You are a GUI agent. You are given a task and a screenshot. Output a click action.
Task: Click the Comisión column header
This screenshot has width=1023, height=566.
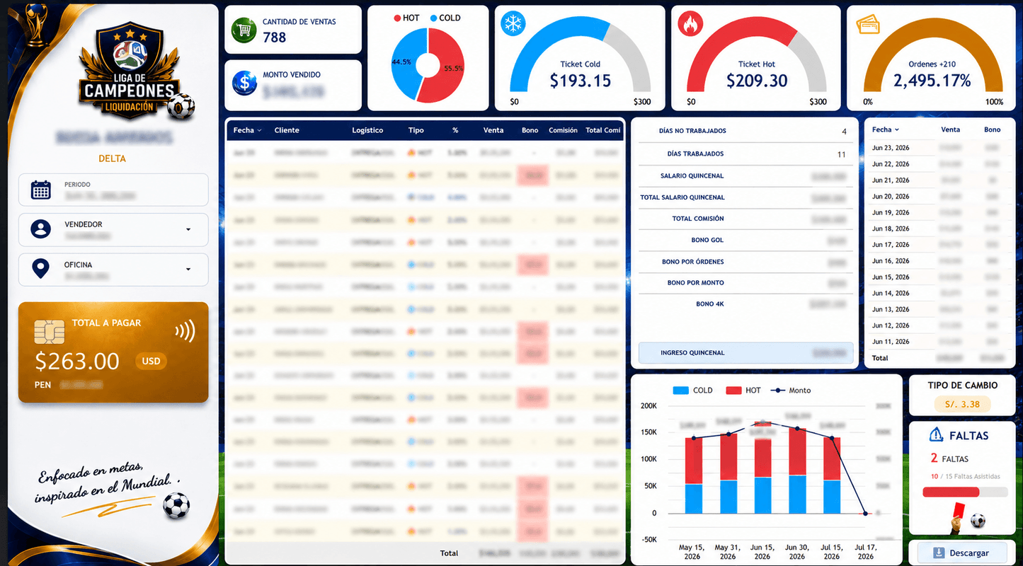(563, 130)
